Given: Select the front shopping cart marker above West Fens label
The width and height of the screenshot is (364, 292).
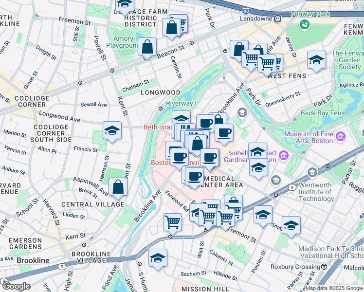Looking at the screenshot, I should tap(267, 63).
